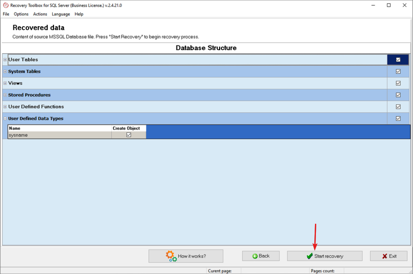This screenshot has width=413, height=274.
Task: Open the Options menu
Action: [x=21, y=14]
